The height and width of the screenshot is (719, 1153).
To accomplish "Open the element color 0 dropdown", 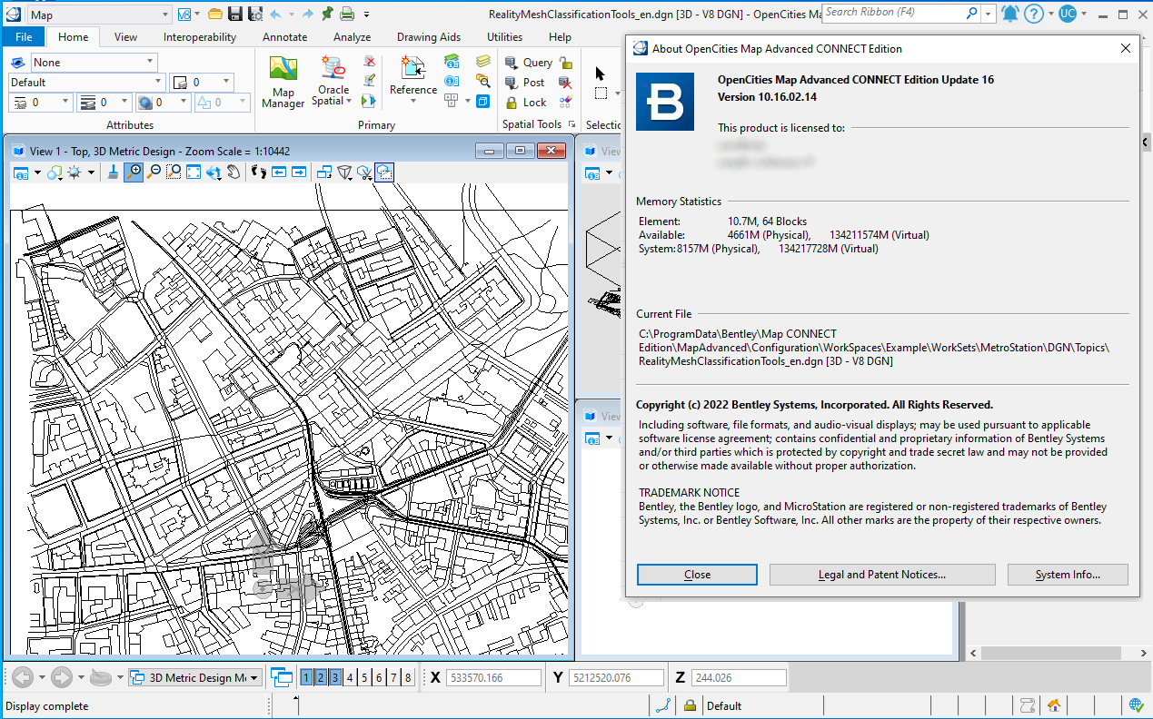I will [x=201, y=83].
